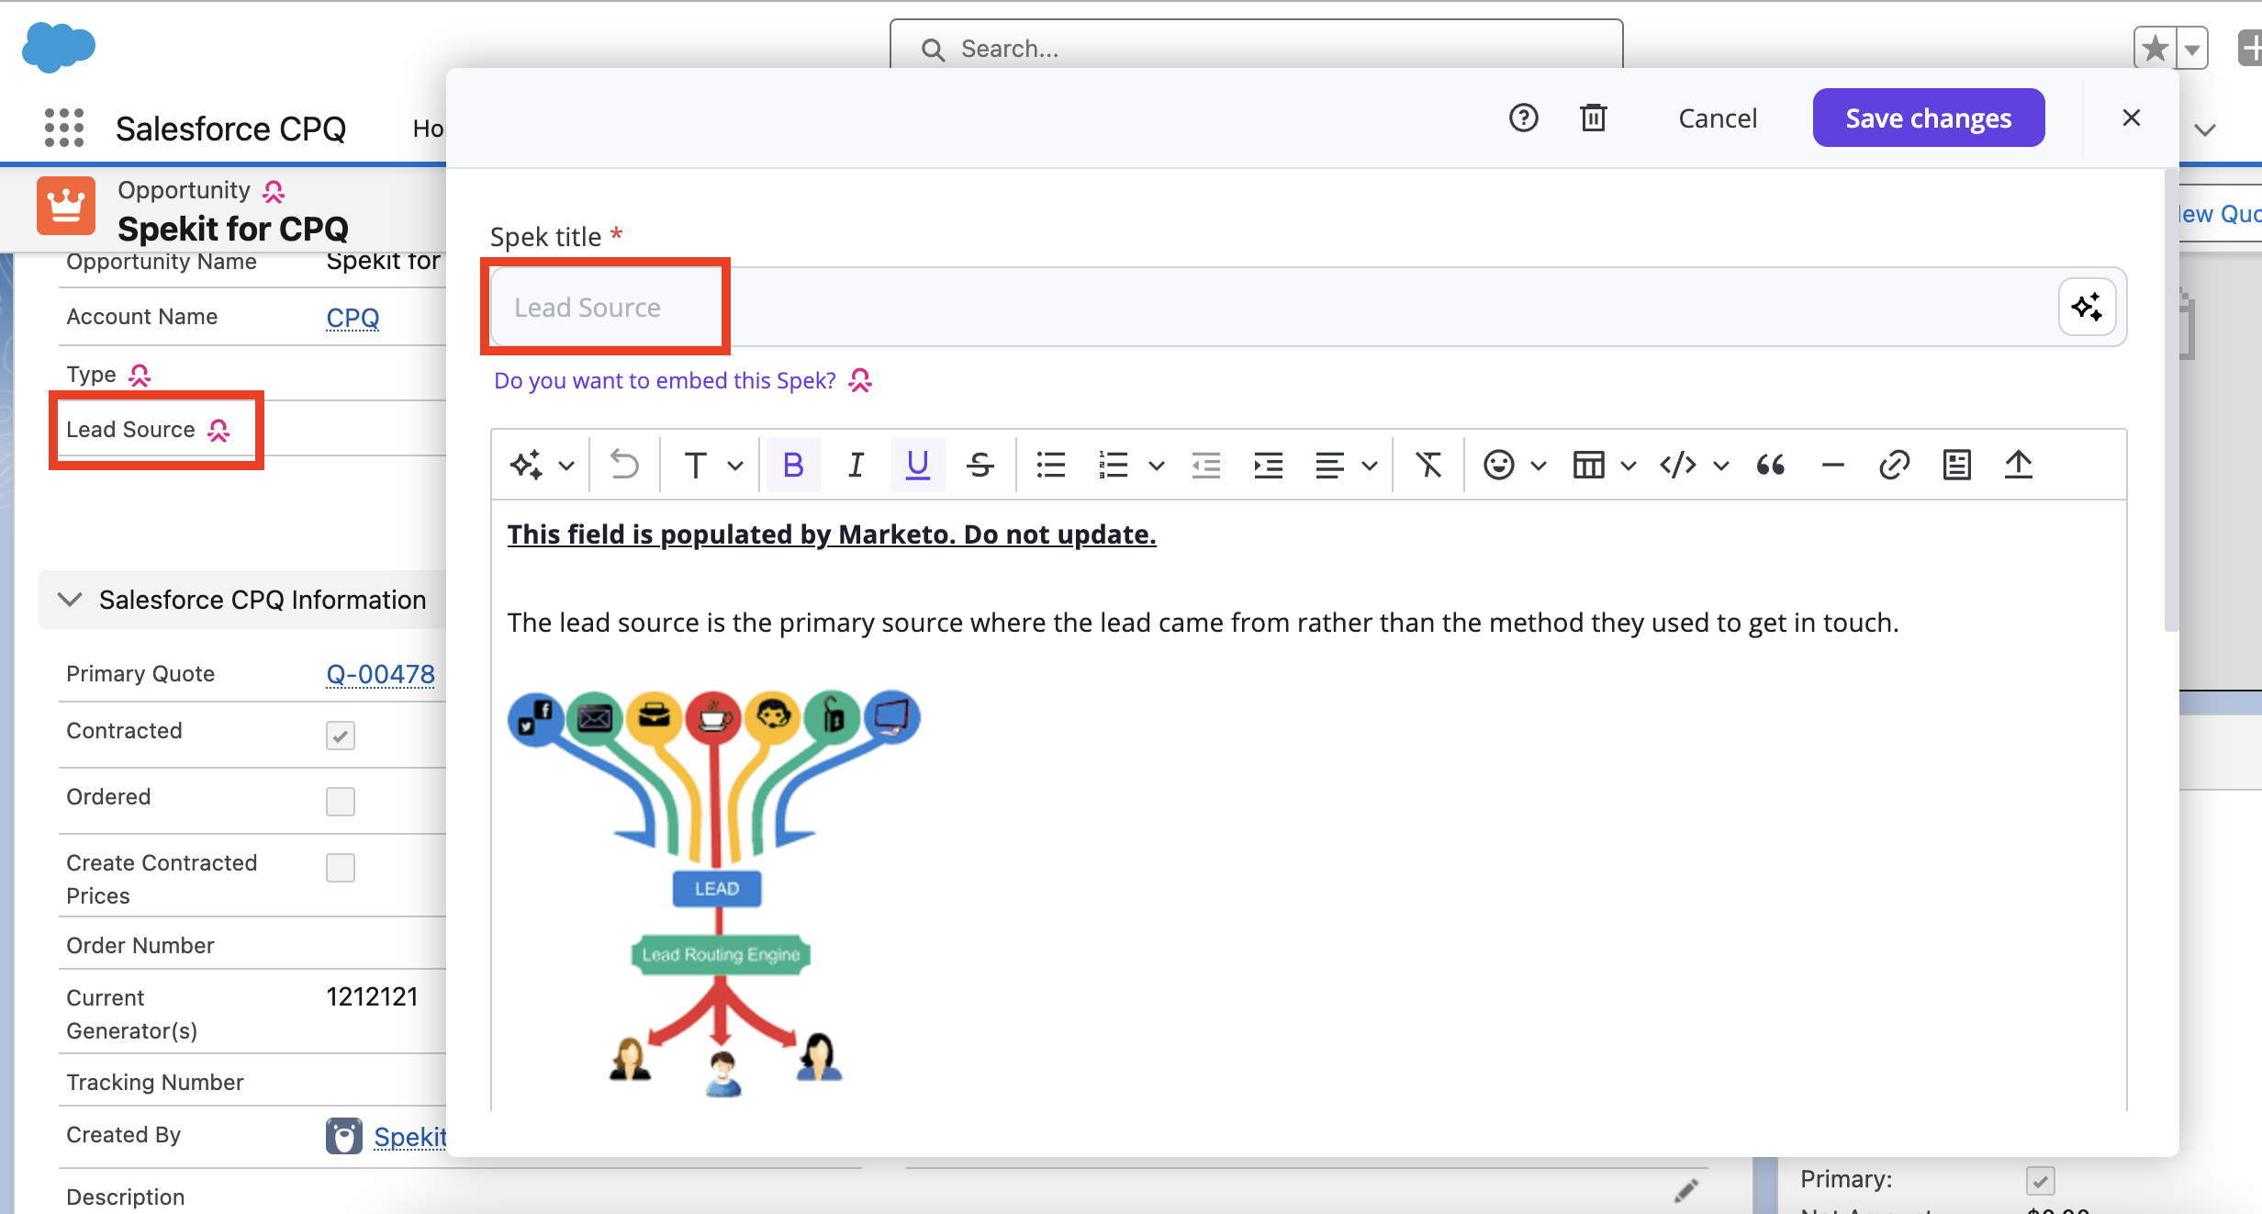This screenshot has width=2262, height=1214.
Task: Toggle the Contracted checkbox
Action: click(341, 736)
